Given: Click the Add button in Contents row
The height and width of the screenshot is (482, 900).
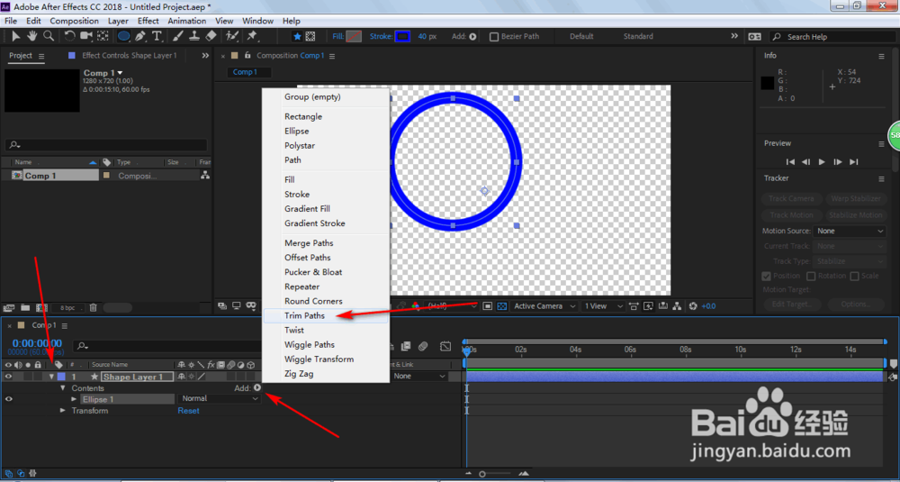Looking at the screenshot, I should click(x=257, y=388).
